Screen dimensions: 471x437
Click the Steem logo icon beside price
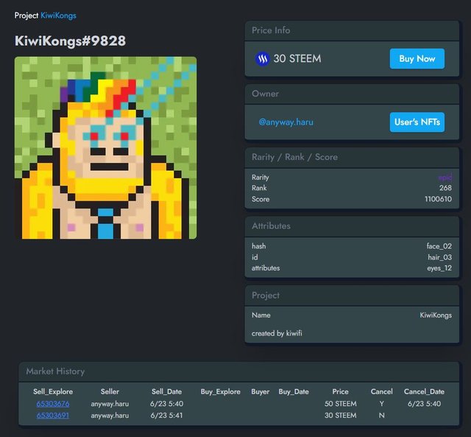(x=262, y=59)
